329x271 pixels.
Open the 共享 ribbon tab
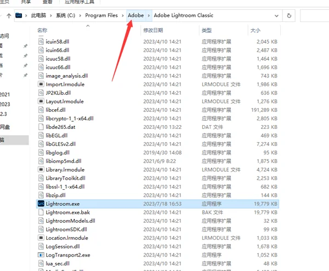pos(26,2)
